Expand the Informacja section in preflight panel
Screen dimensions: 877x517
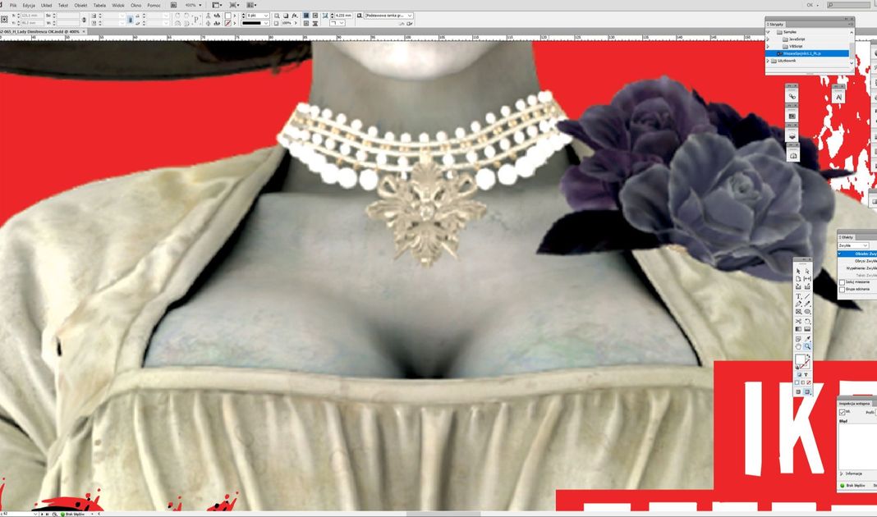842,474
